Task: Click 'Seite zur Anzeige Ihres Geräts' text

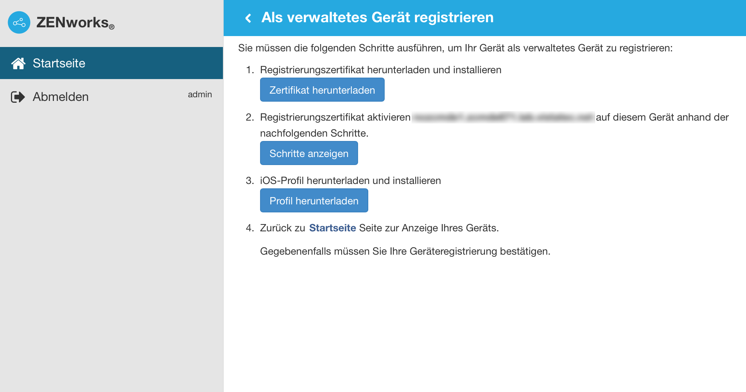Action: pyautogui.click(x=429, y=228)
